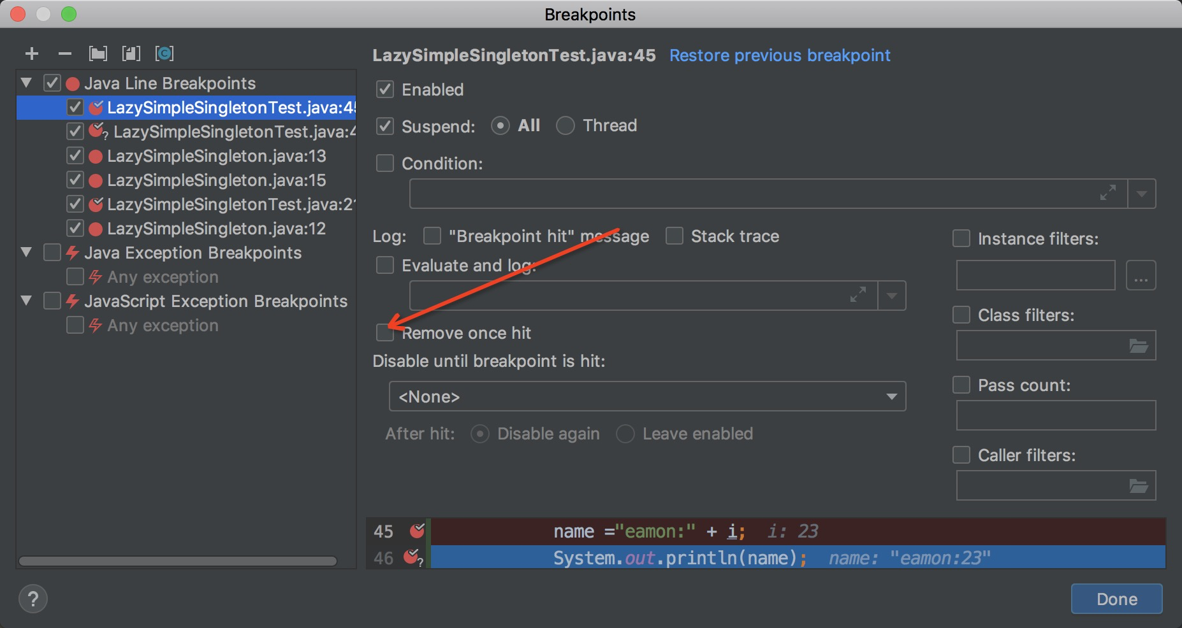The height and width of the screenshot is (628, 1182).
Task: Enable Pass count checkbox
Action: click(x=961, y=385)
